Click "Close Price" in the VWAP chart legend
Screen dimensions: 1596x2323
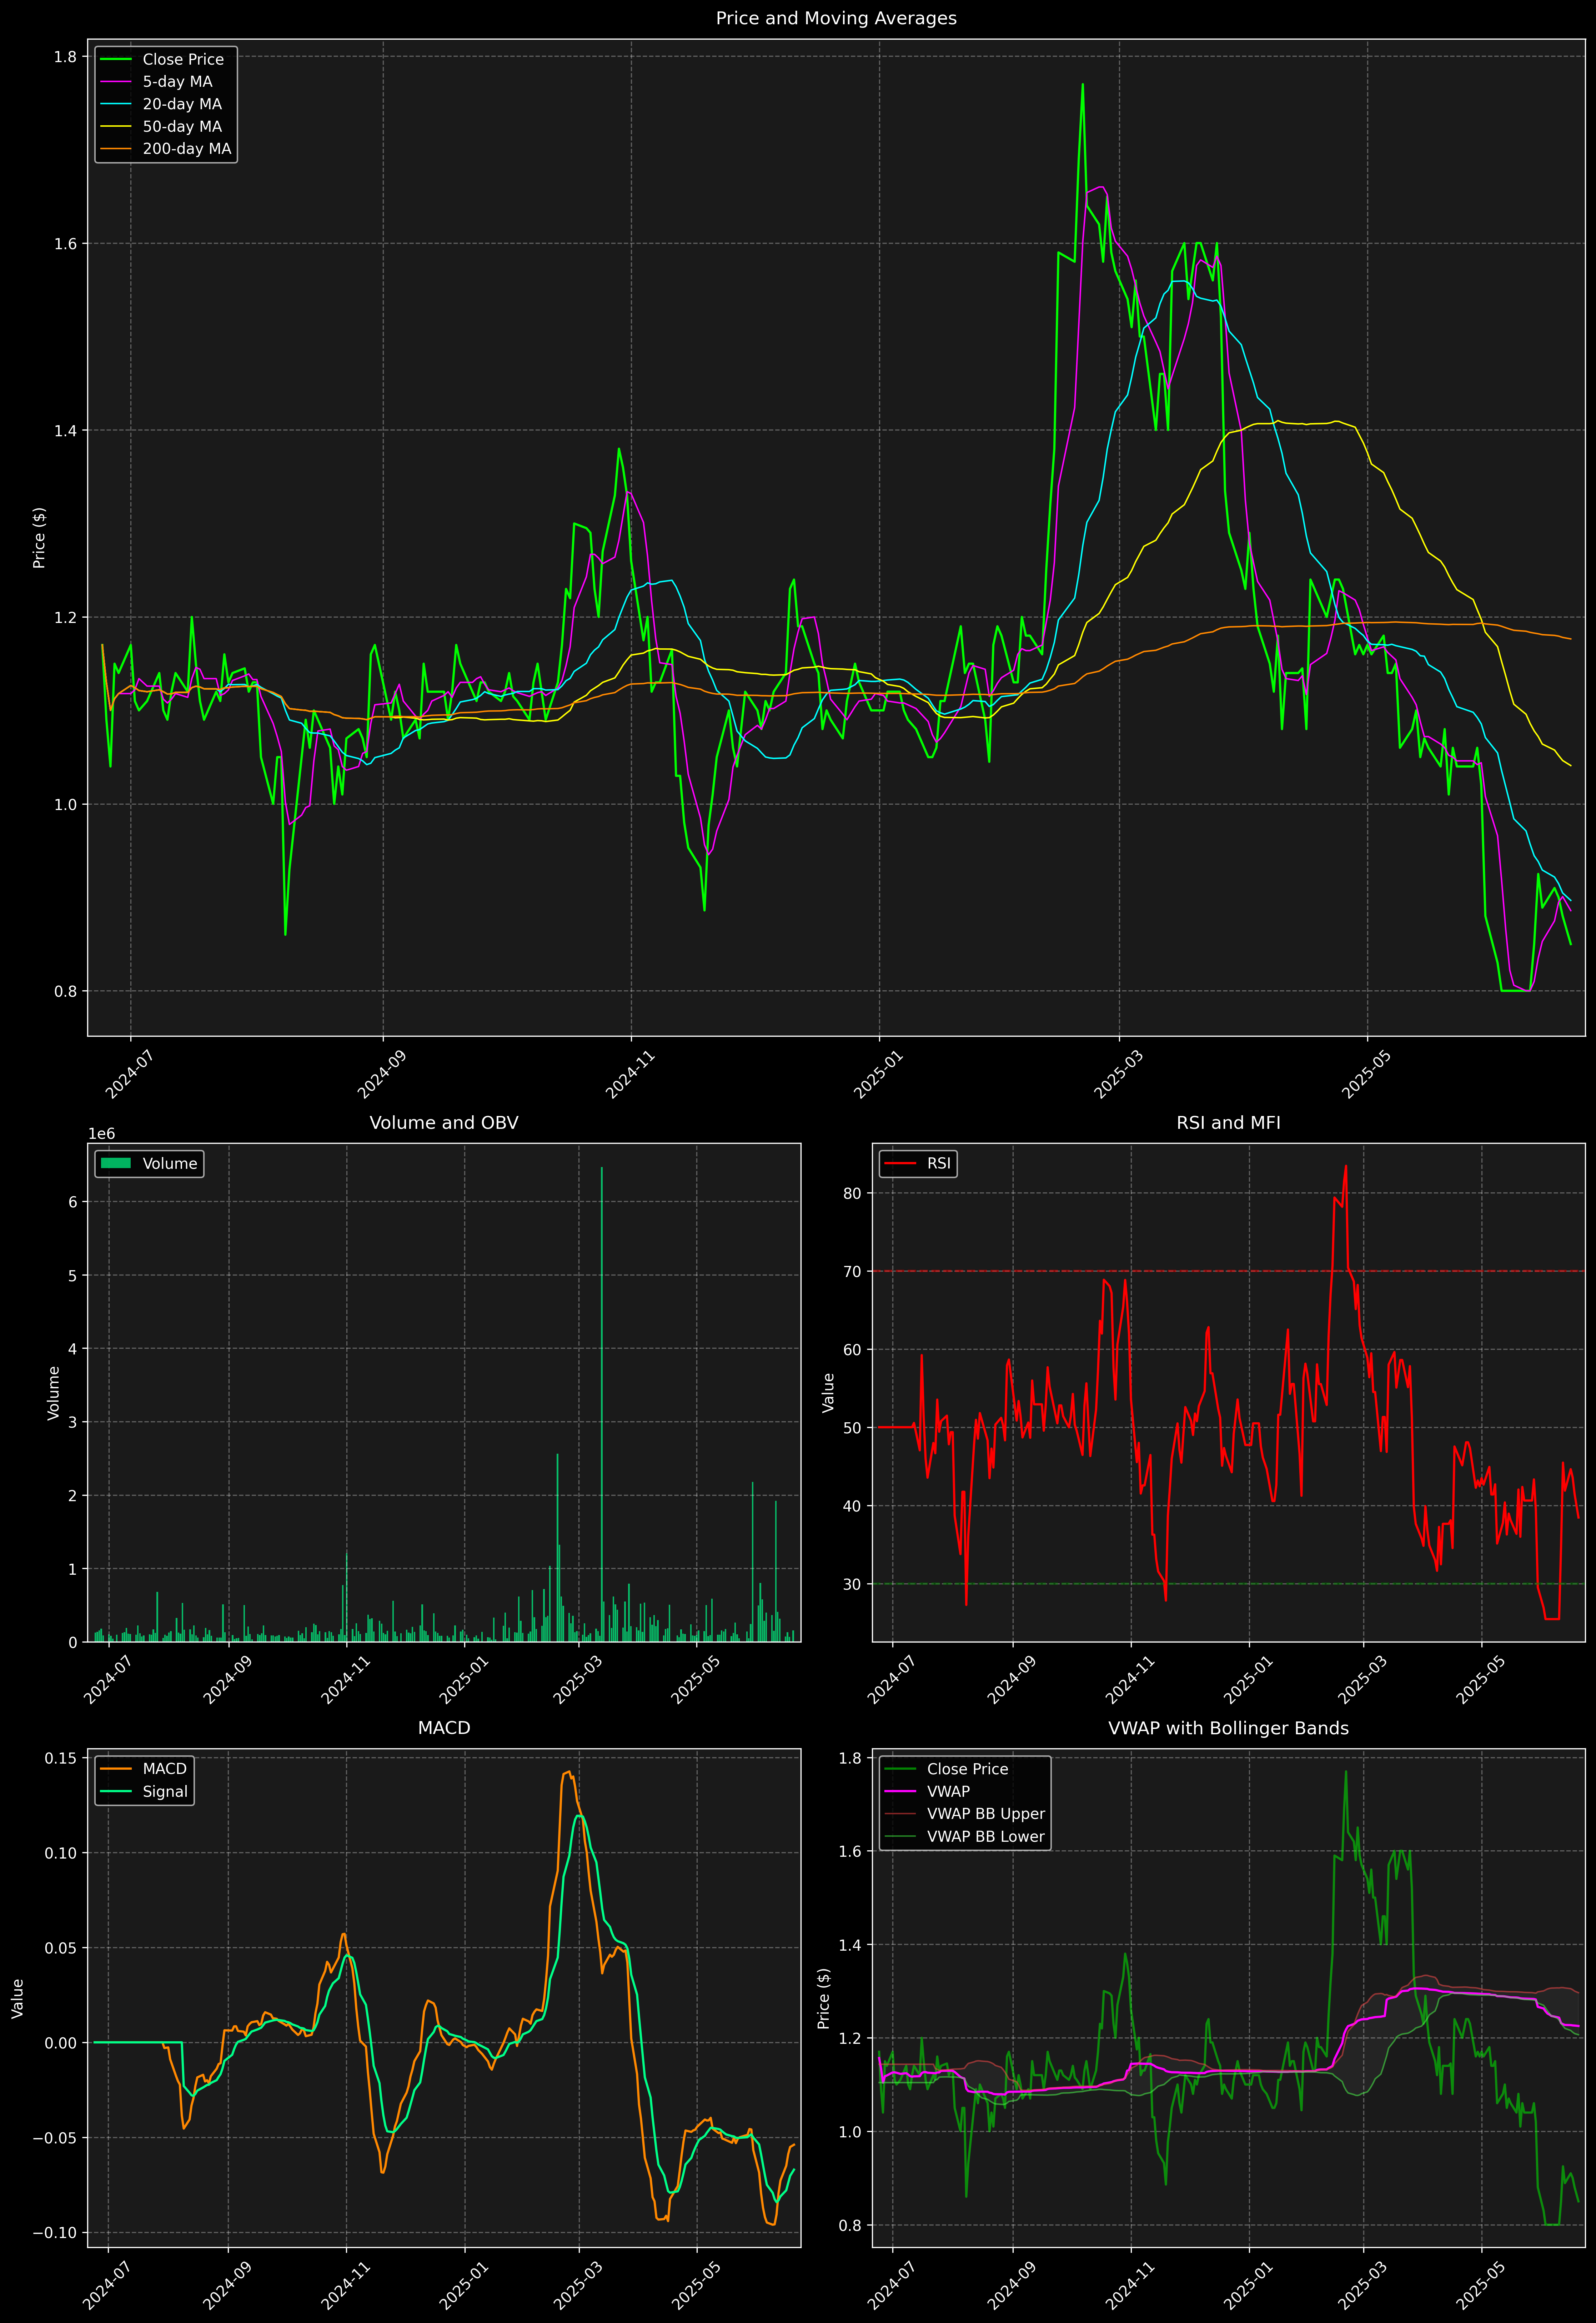(x=968, y=1769)
